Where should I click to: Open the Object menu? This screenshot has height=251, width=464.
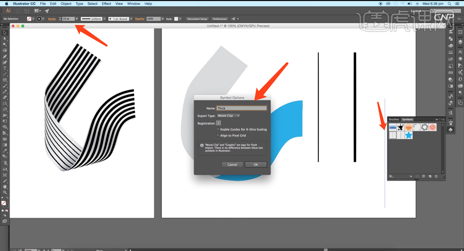click(66, 4)
